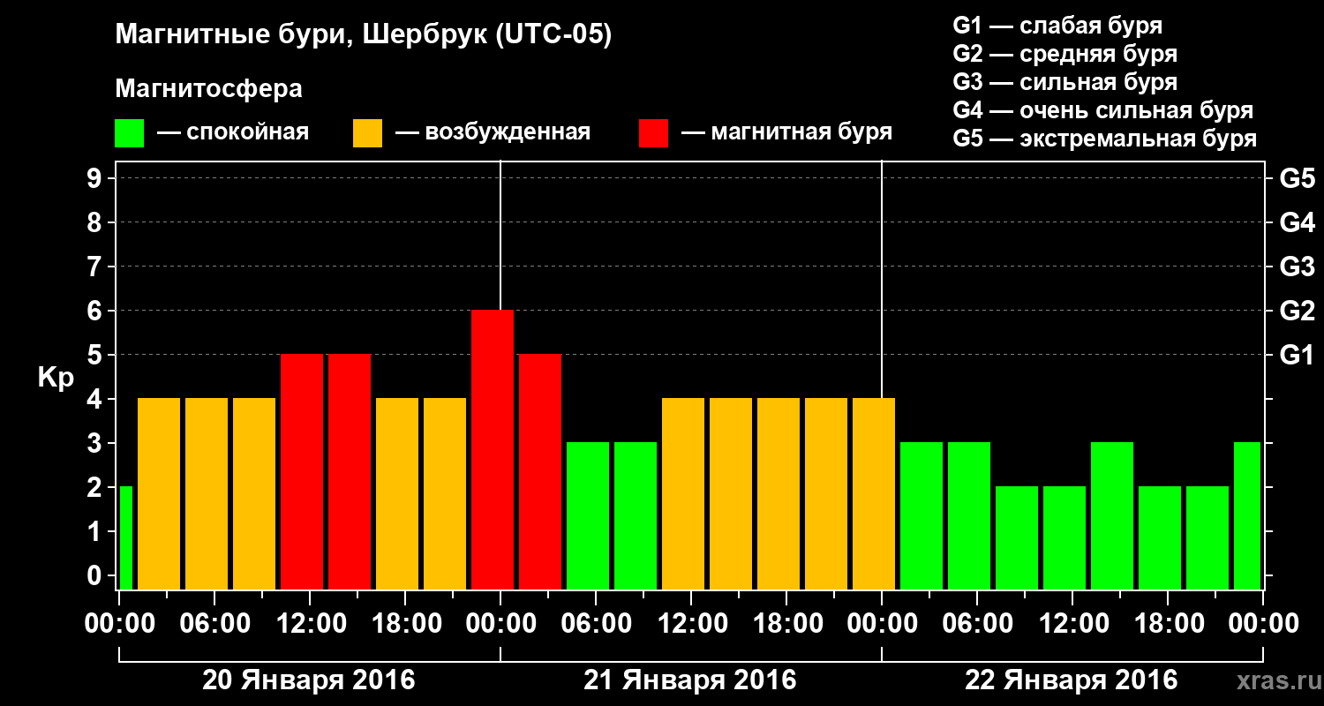The image size is (1324, 706).
Task: Click the '— магнитная буря' legend text
Action: point(786,133)
